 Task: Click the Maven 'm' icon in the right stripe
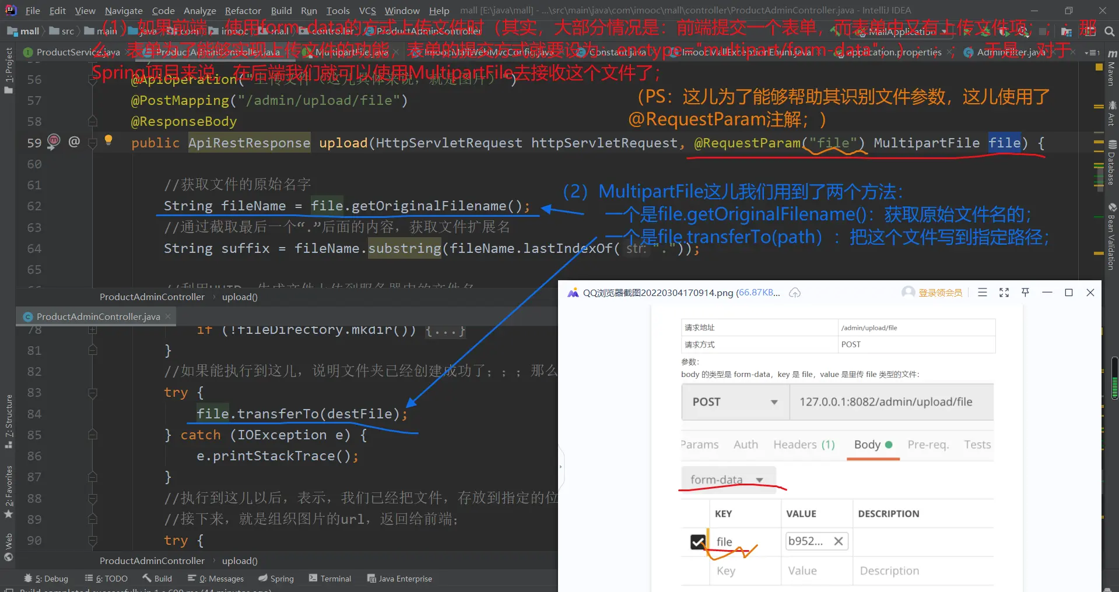coord(1111,53)
